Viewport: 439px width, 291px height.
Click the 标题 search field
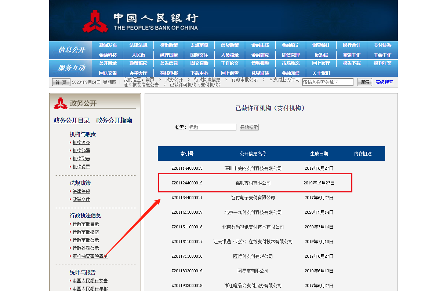click(x=212, y=127)
